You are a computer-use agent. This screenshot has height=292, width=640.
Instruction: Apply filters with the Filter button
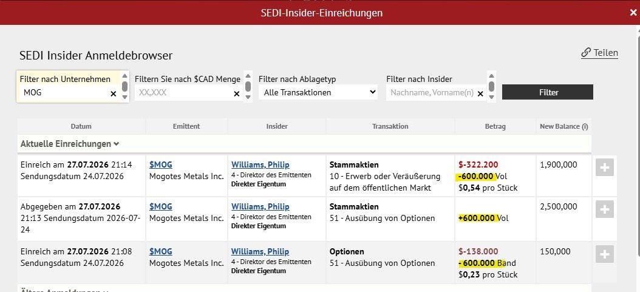[547, 92]
